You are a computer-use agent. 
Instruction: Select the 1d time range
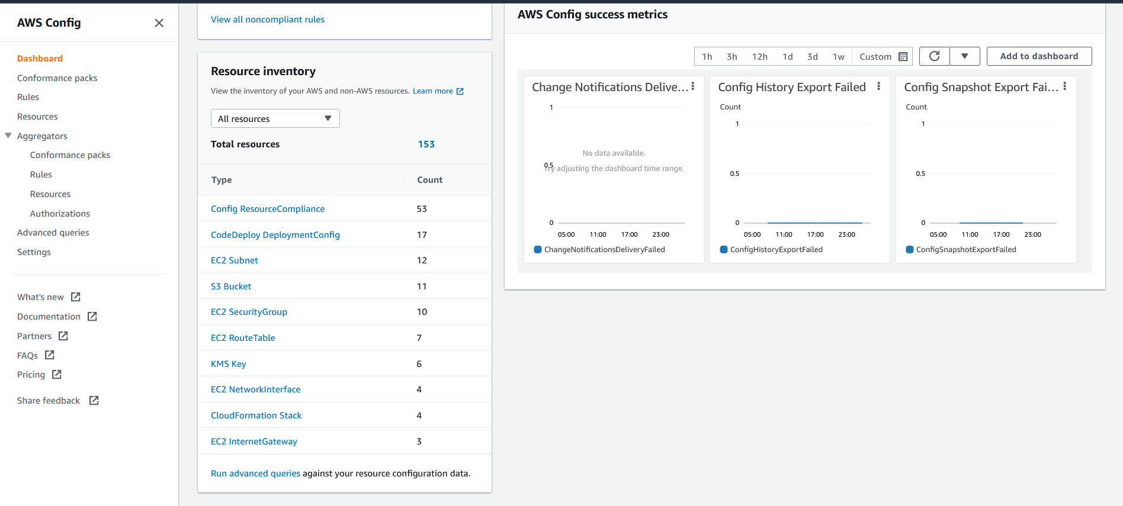(x=788, y=57)
